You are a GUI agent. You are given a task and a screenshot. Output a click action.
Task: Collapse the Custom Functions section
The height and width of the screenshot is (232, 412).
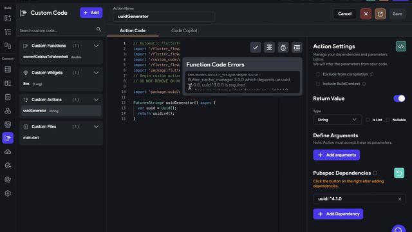pyautogui.click(x=96, y=46)
